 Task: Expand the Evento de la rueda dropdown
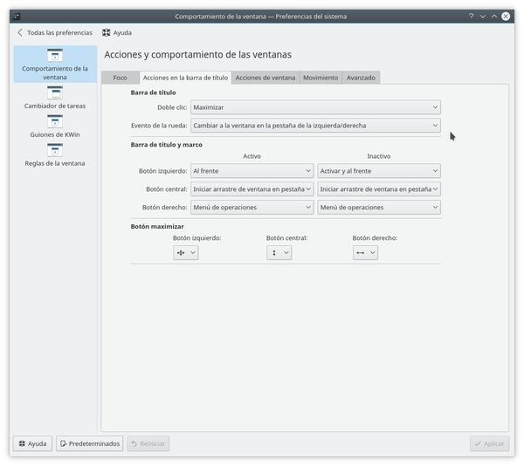pos(314,126)
